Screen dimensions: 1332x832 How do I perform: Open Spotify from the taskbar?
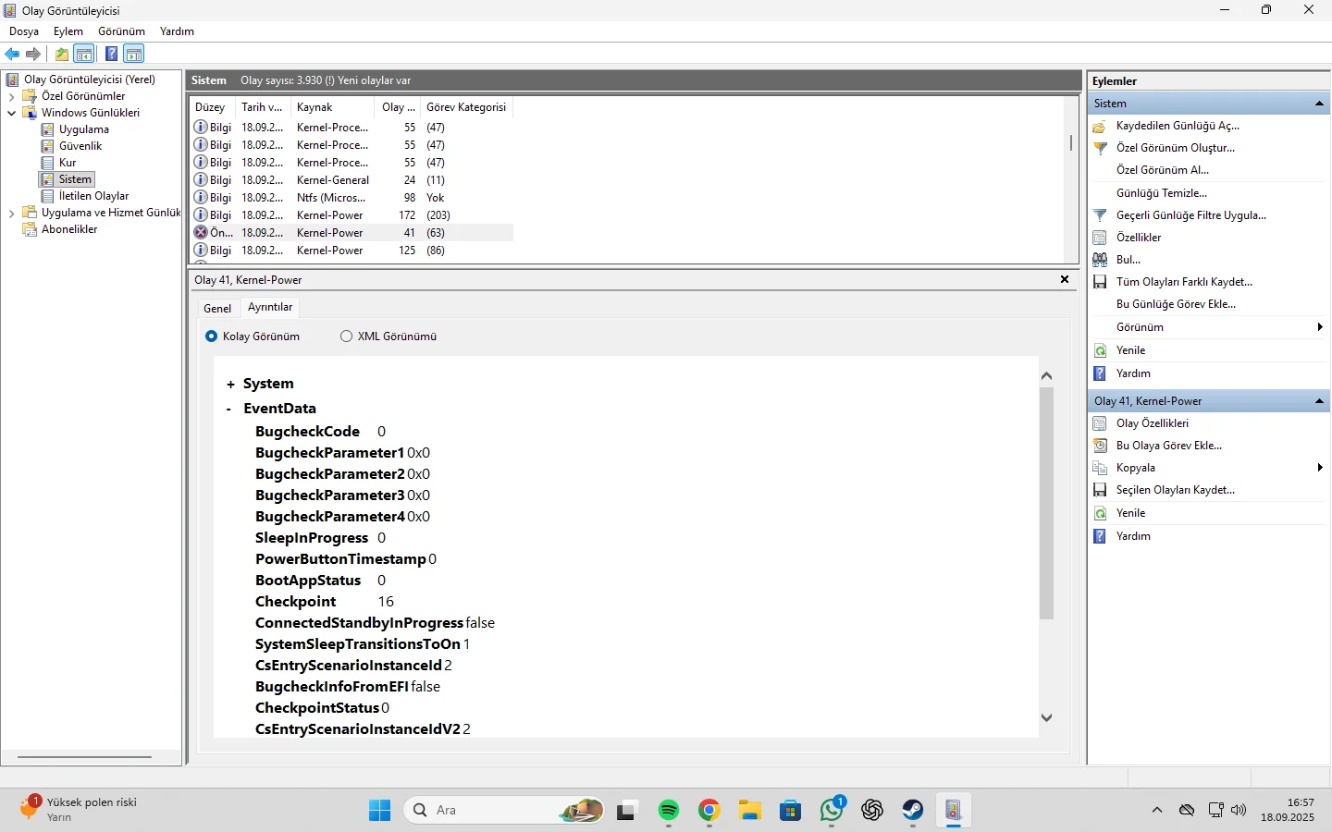[x=669, y=811]
